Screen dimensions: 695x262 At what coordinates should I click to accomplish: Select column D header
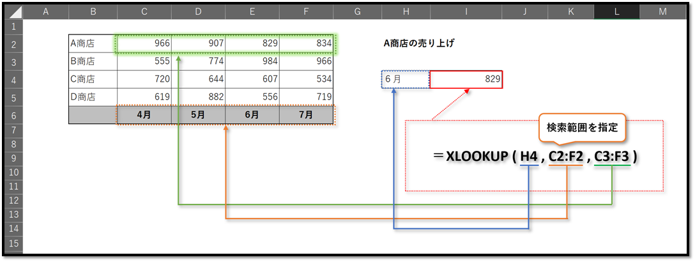click(198, 12)
